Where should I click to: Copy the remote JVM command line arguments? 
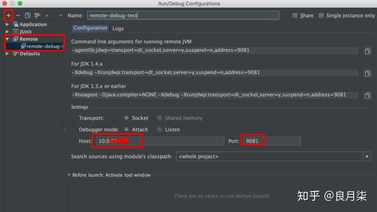[367, 51]
